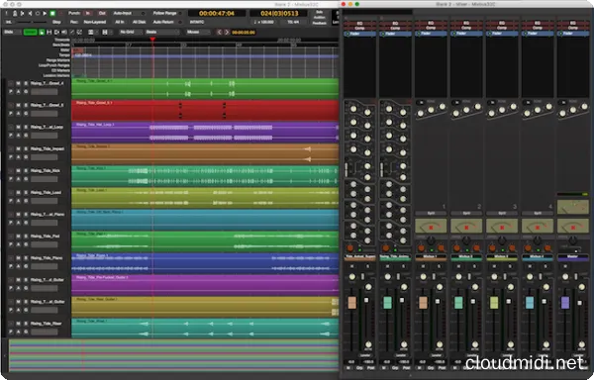Select the Rising_Tide_Impact track name

coord(48,148)
